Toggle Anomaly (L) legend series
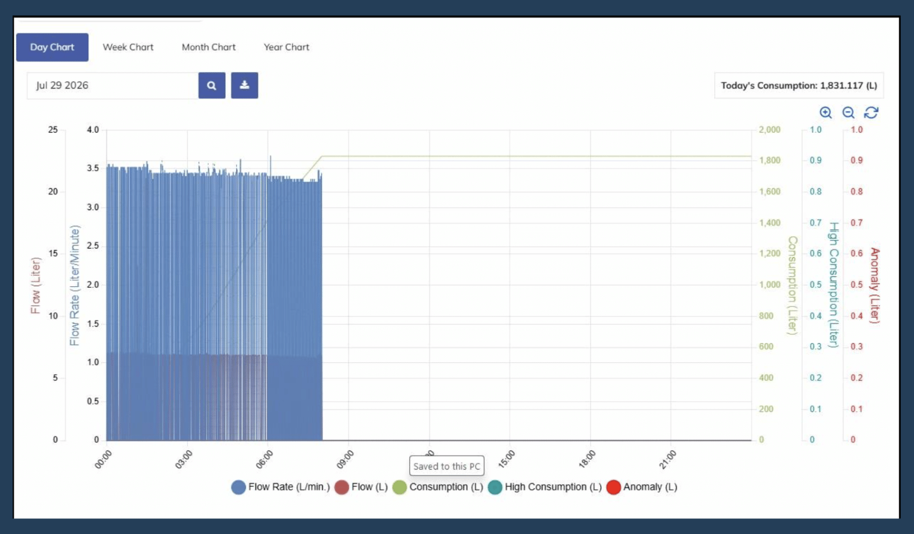This screenshot has width=914, height=534. pos(642,487)
